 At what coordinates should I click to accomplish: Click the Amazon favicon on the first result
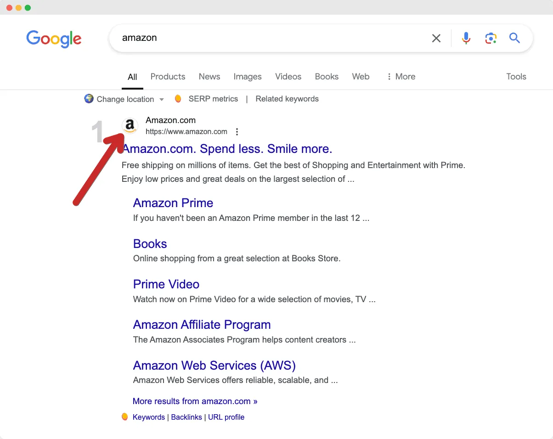coord(130,125)
